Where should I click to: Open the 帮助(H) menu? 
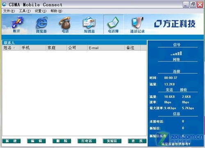[x=56, y=11]
